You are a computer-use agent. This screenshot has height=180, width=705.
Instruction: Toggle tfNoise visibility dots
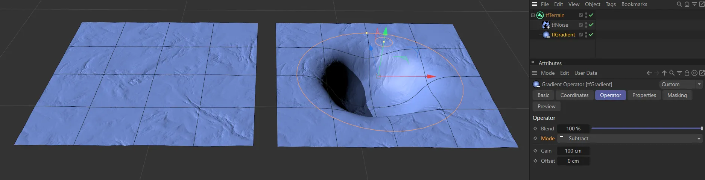[x=586, y=25]
